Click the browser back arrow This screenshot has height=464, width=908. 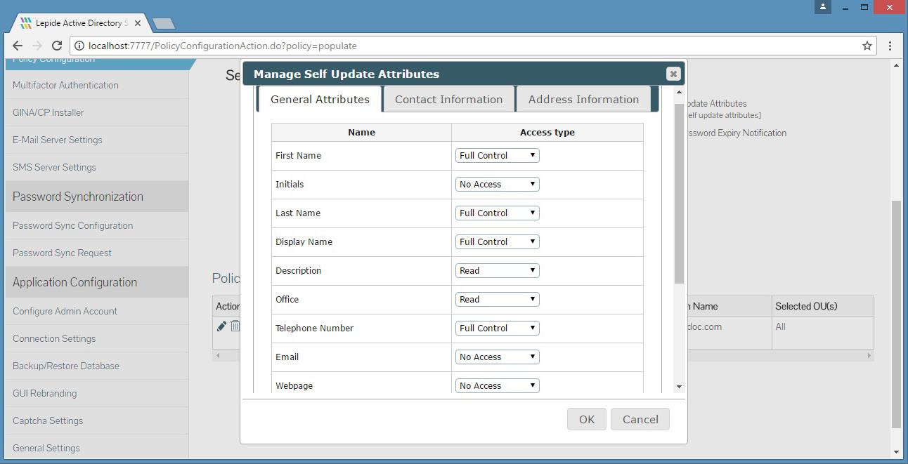(18, 46)
